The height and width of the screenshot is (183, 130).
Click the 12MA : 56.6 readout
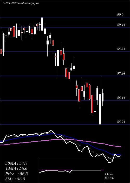[16, 169]
